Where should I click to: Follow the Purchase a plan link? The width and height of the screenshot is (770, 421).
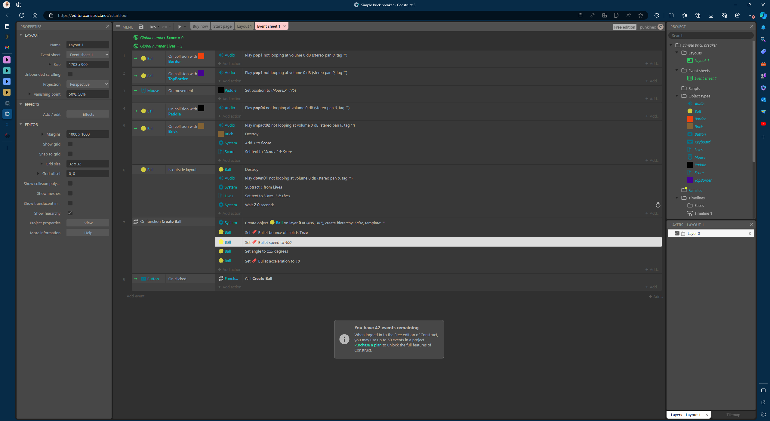pos(368,345)
